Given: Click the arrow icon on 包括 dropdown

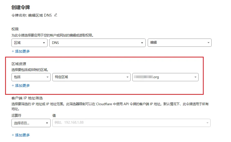Looking at the screenshot, I should point(47,77).
